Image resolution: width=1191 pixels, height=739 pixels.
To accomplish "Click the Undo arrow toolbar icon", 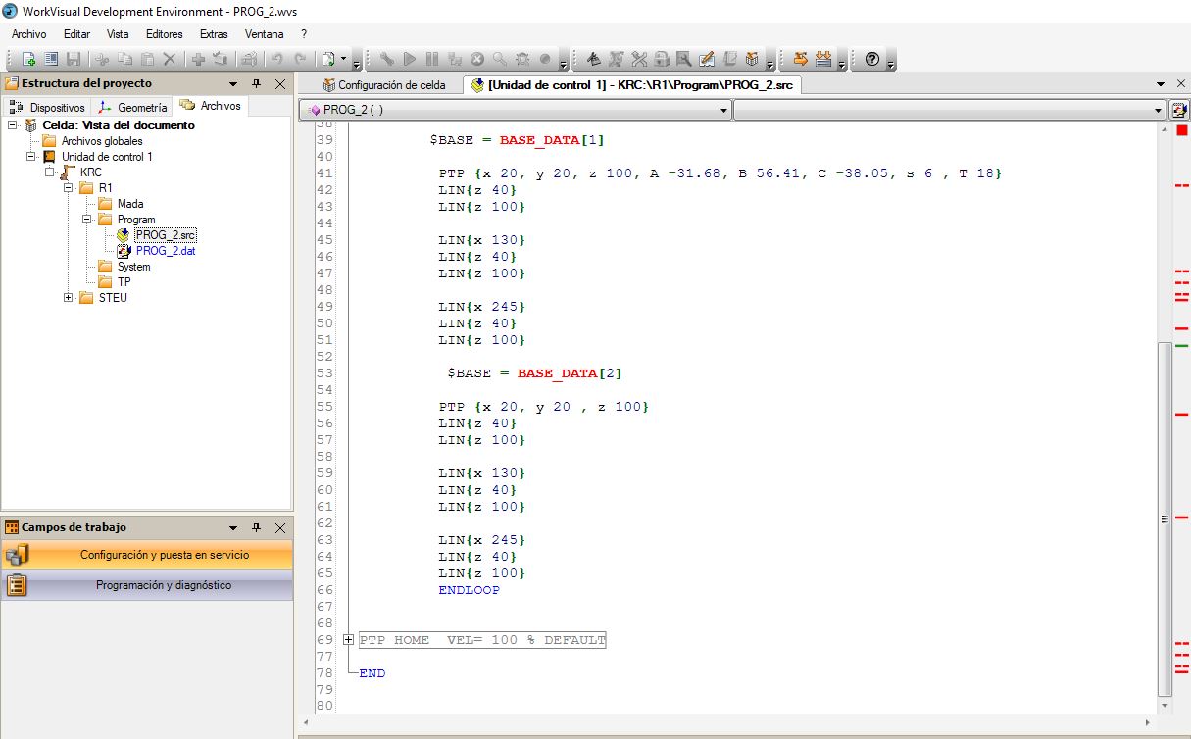I will (277, 60).
